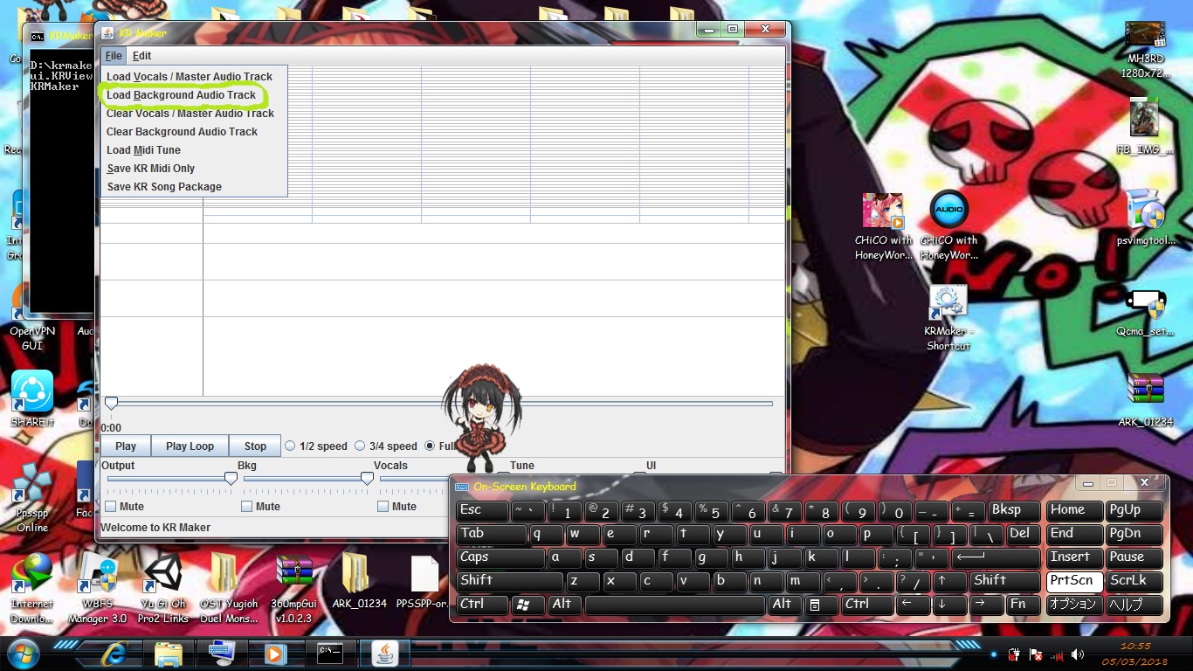The height and width of the screenshot is (671, 1193).
Task: Open the psvimgtool desktop icon
Action: coord(1145,218)
